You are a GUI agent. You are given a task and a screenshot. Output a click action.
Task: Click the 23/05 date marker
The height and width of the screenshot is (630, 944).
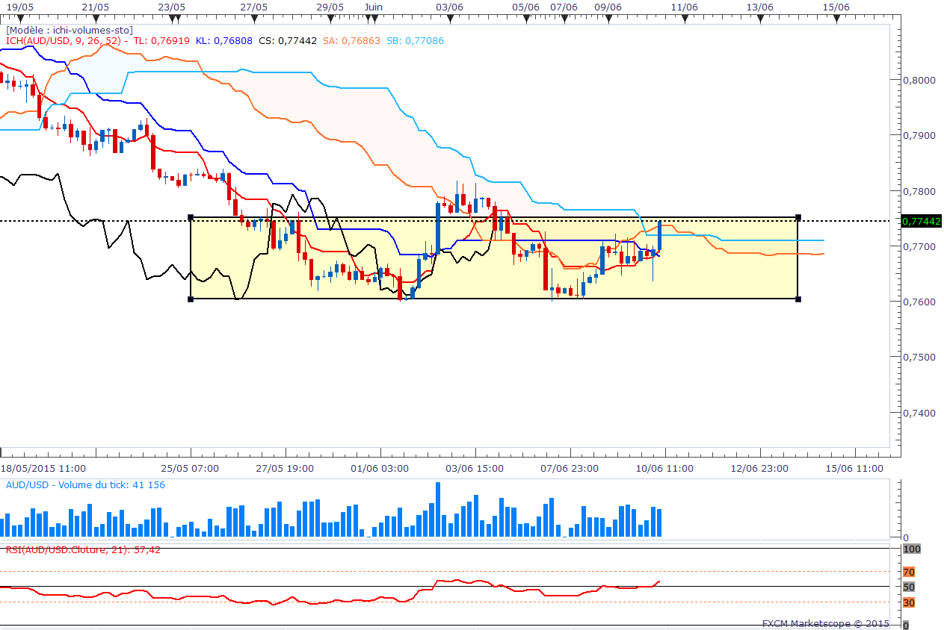(172, 6)
